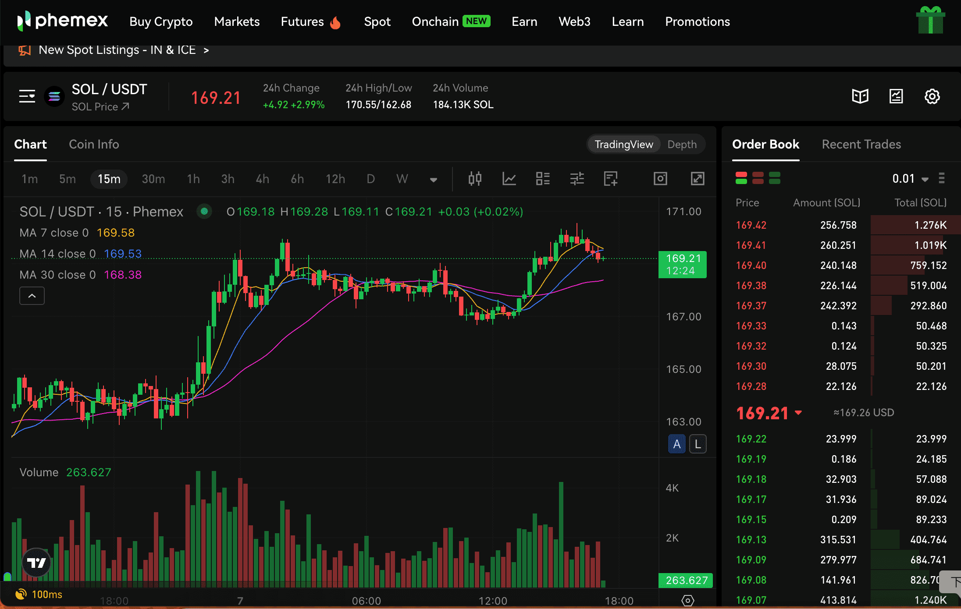This screenshot has height=609, width=961.
Task: Switch to the Coin Info tab
Action: [94, 144]
